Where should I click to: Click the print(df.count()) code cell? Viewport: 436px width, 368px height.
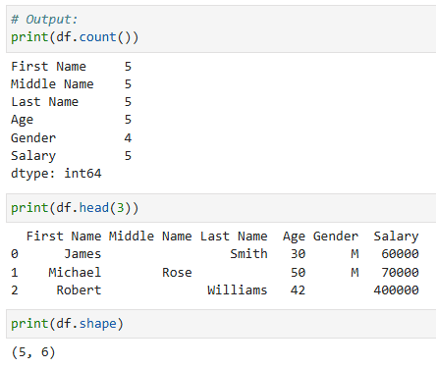pos(221,28)
